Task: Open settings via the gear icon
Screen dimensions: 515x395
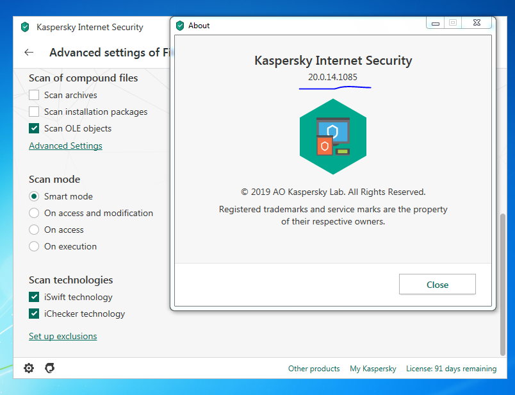Action: (29, 368)
